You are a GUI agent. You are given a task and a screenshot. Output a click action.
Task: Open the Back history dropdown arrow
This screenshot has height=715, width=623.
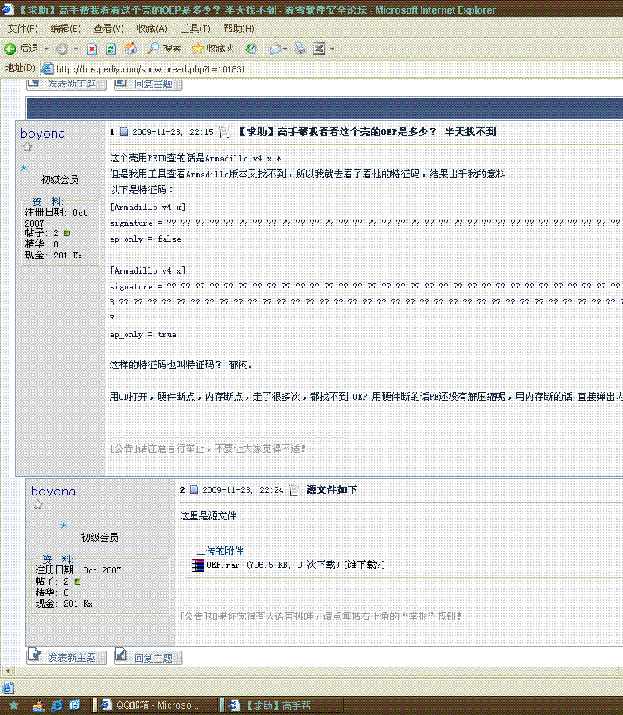pyautogui.click(x=46, y=49)
